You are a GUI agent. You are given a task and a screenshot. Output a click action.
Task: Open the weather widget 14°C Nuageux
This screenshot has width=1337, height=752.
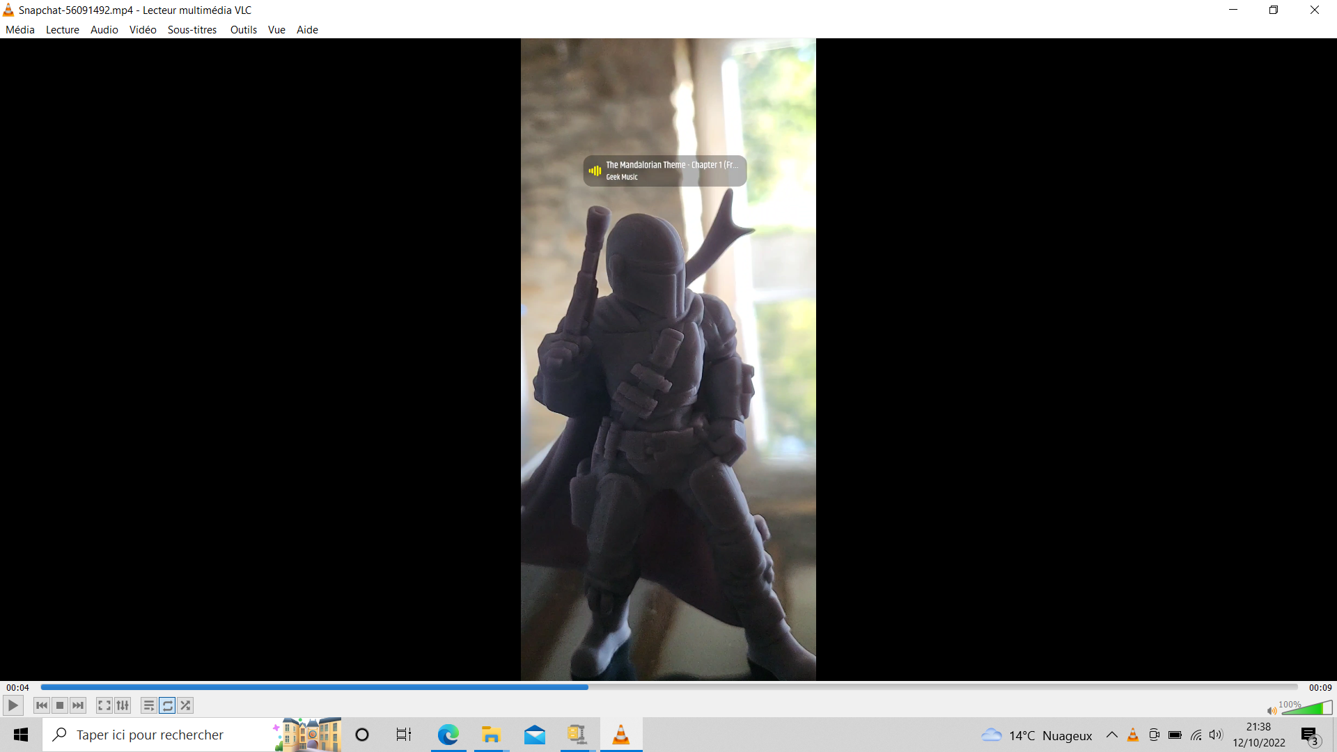[x=1036, y=735]
